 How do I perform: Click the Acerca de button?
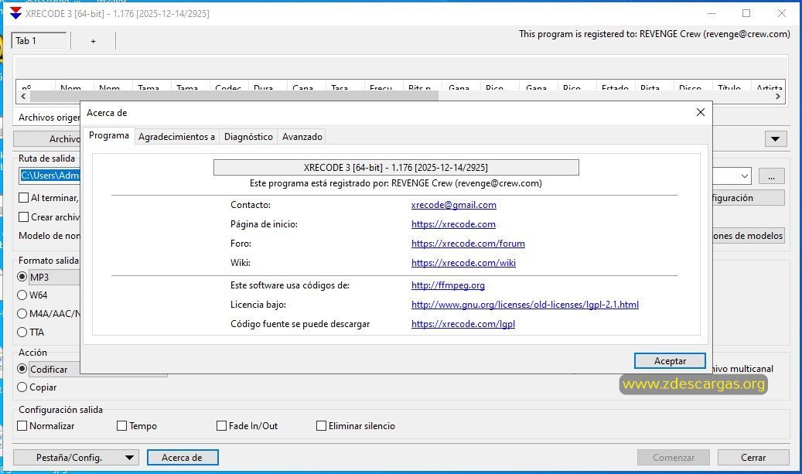182,458
